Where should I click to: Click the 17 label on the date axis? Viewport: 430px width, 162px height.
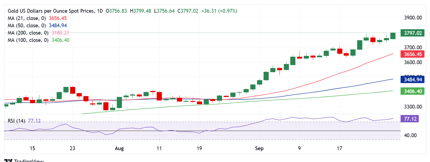[339, 148]
